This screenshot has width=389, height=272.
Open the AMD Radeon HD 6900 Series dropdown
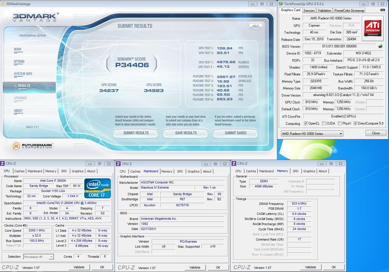tap(312, 133)
